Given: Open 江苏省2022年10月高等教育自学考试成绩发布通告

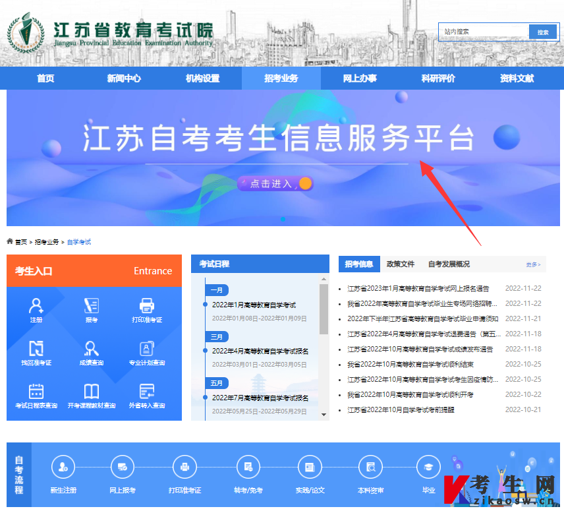Looking at the screenshot, I should coord(420,349).
